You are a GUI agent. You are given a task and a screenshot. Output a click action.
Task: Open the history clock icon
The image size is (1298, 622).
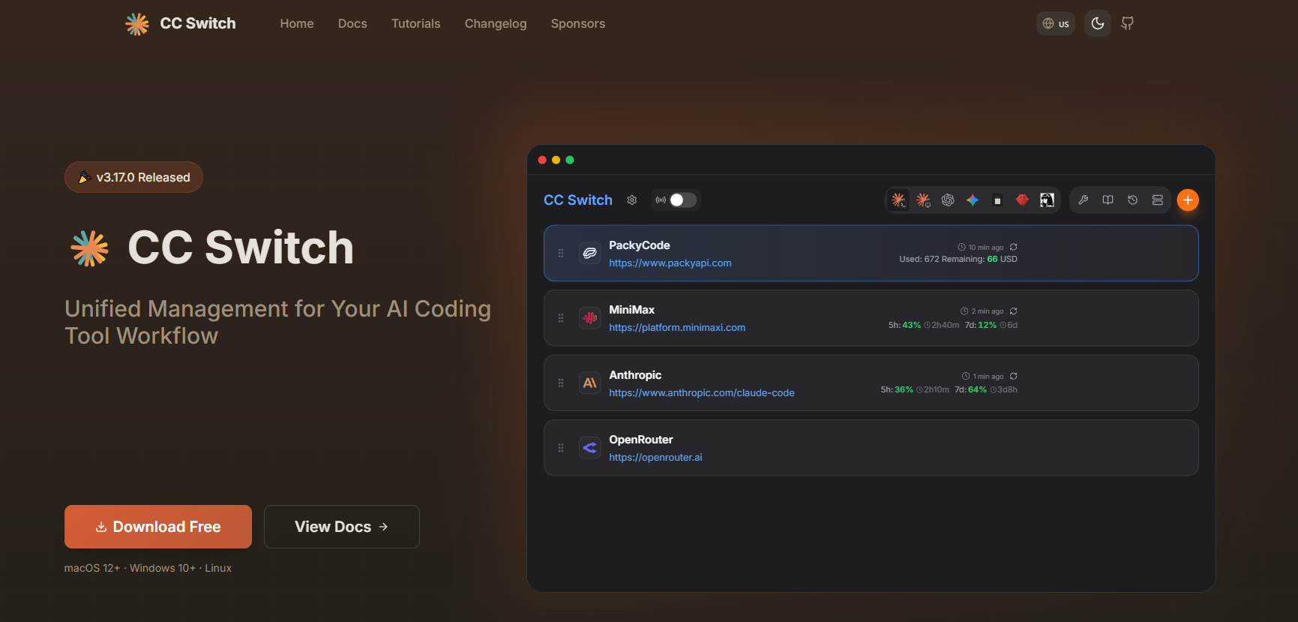(x=1133, y=200)
